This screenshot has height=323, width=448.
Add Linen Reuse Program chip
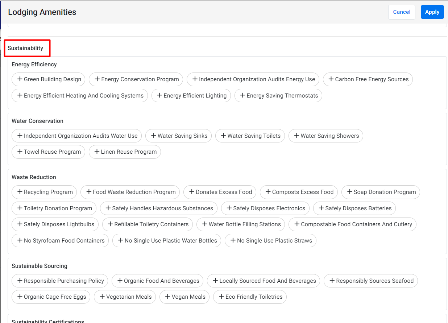pos(125,152)
